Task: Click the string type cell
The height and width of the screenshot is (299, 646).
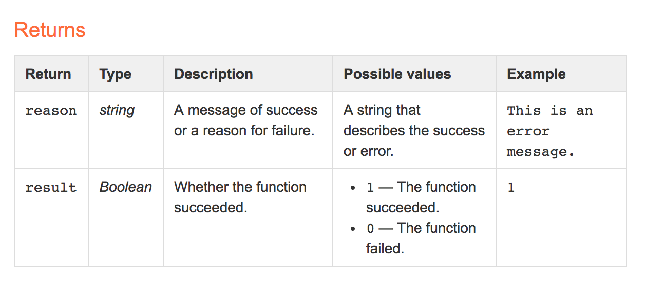Action: coord(117,111)
